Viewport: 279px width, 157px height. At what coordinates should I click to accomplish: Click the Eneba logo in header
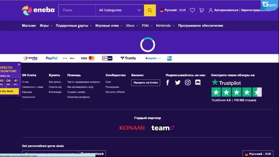38,10
